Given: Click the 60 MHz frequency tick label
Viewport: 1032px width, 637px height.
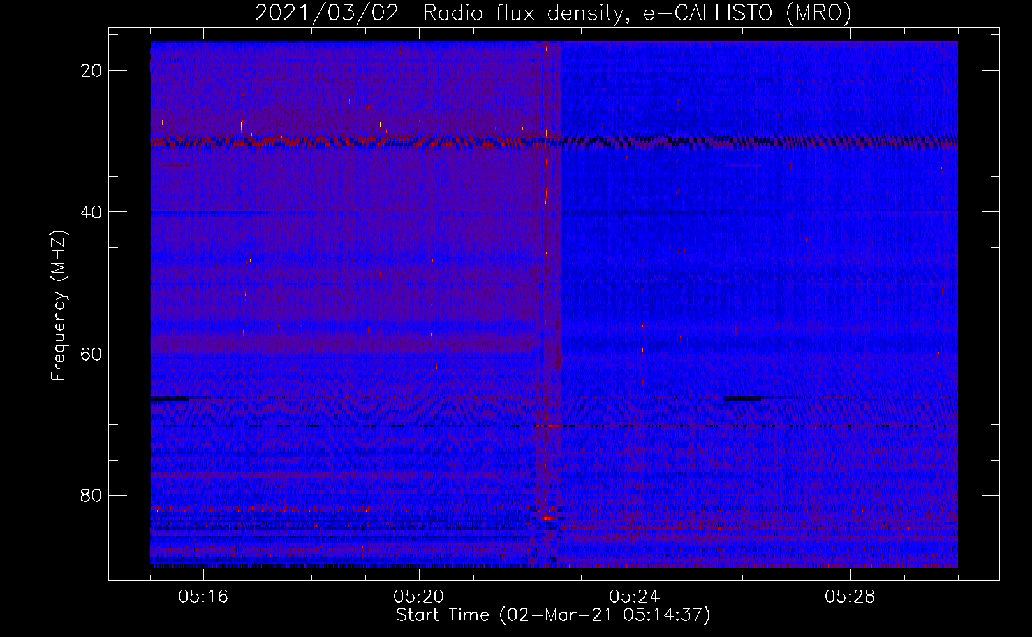Looking at the screenshot, I should tap(92, 354).
